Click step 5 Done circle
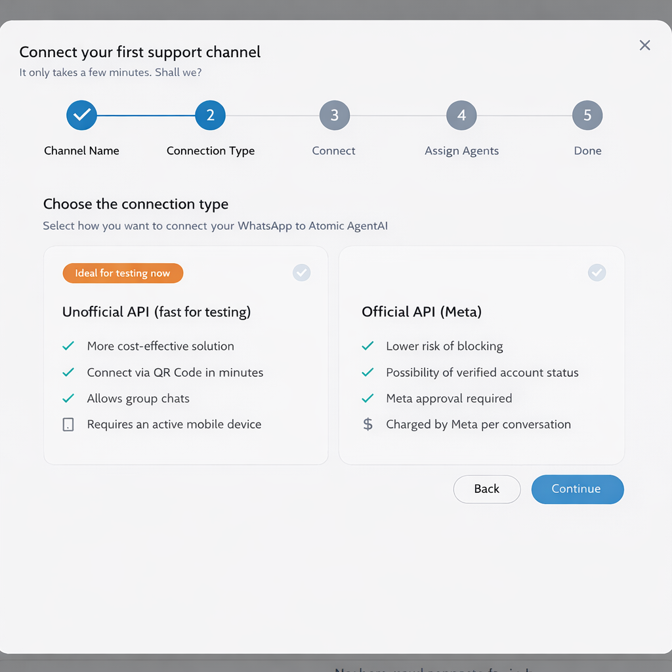 click(587, 115)
